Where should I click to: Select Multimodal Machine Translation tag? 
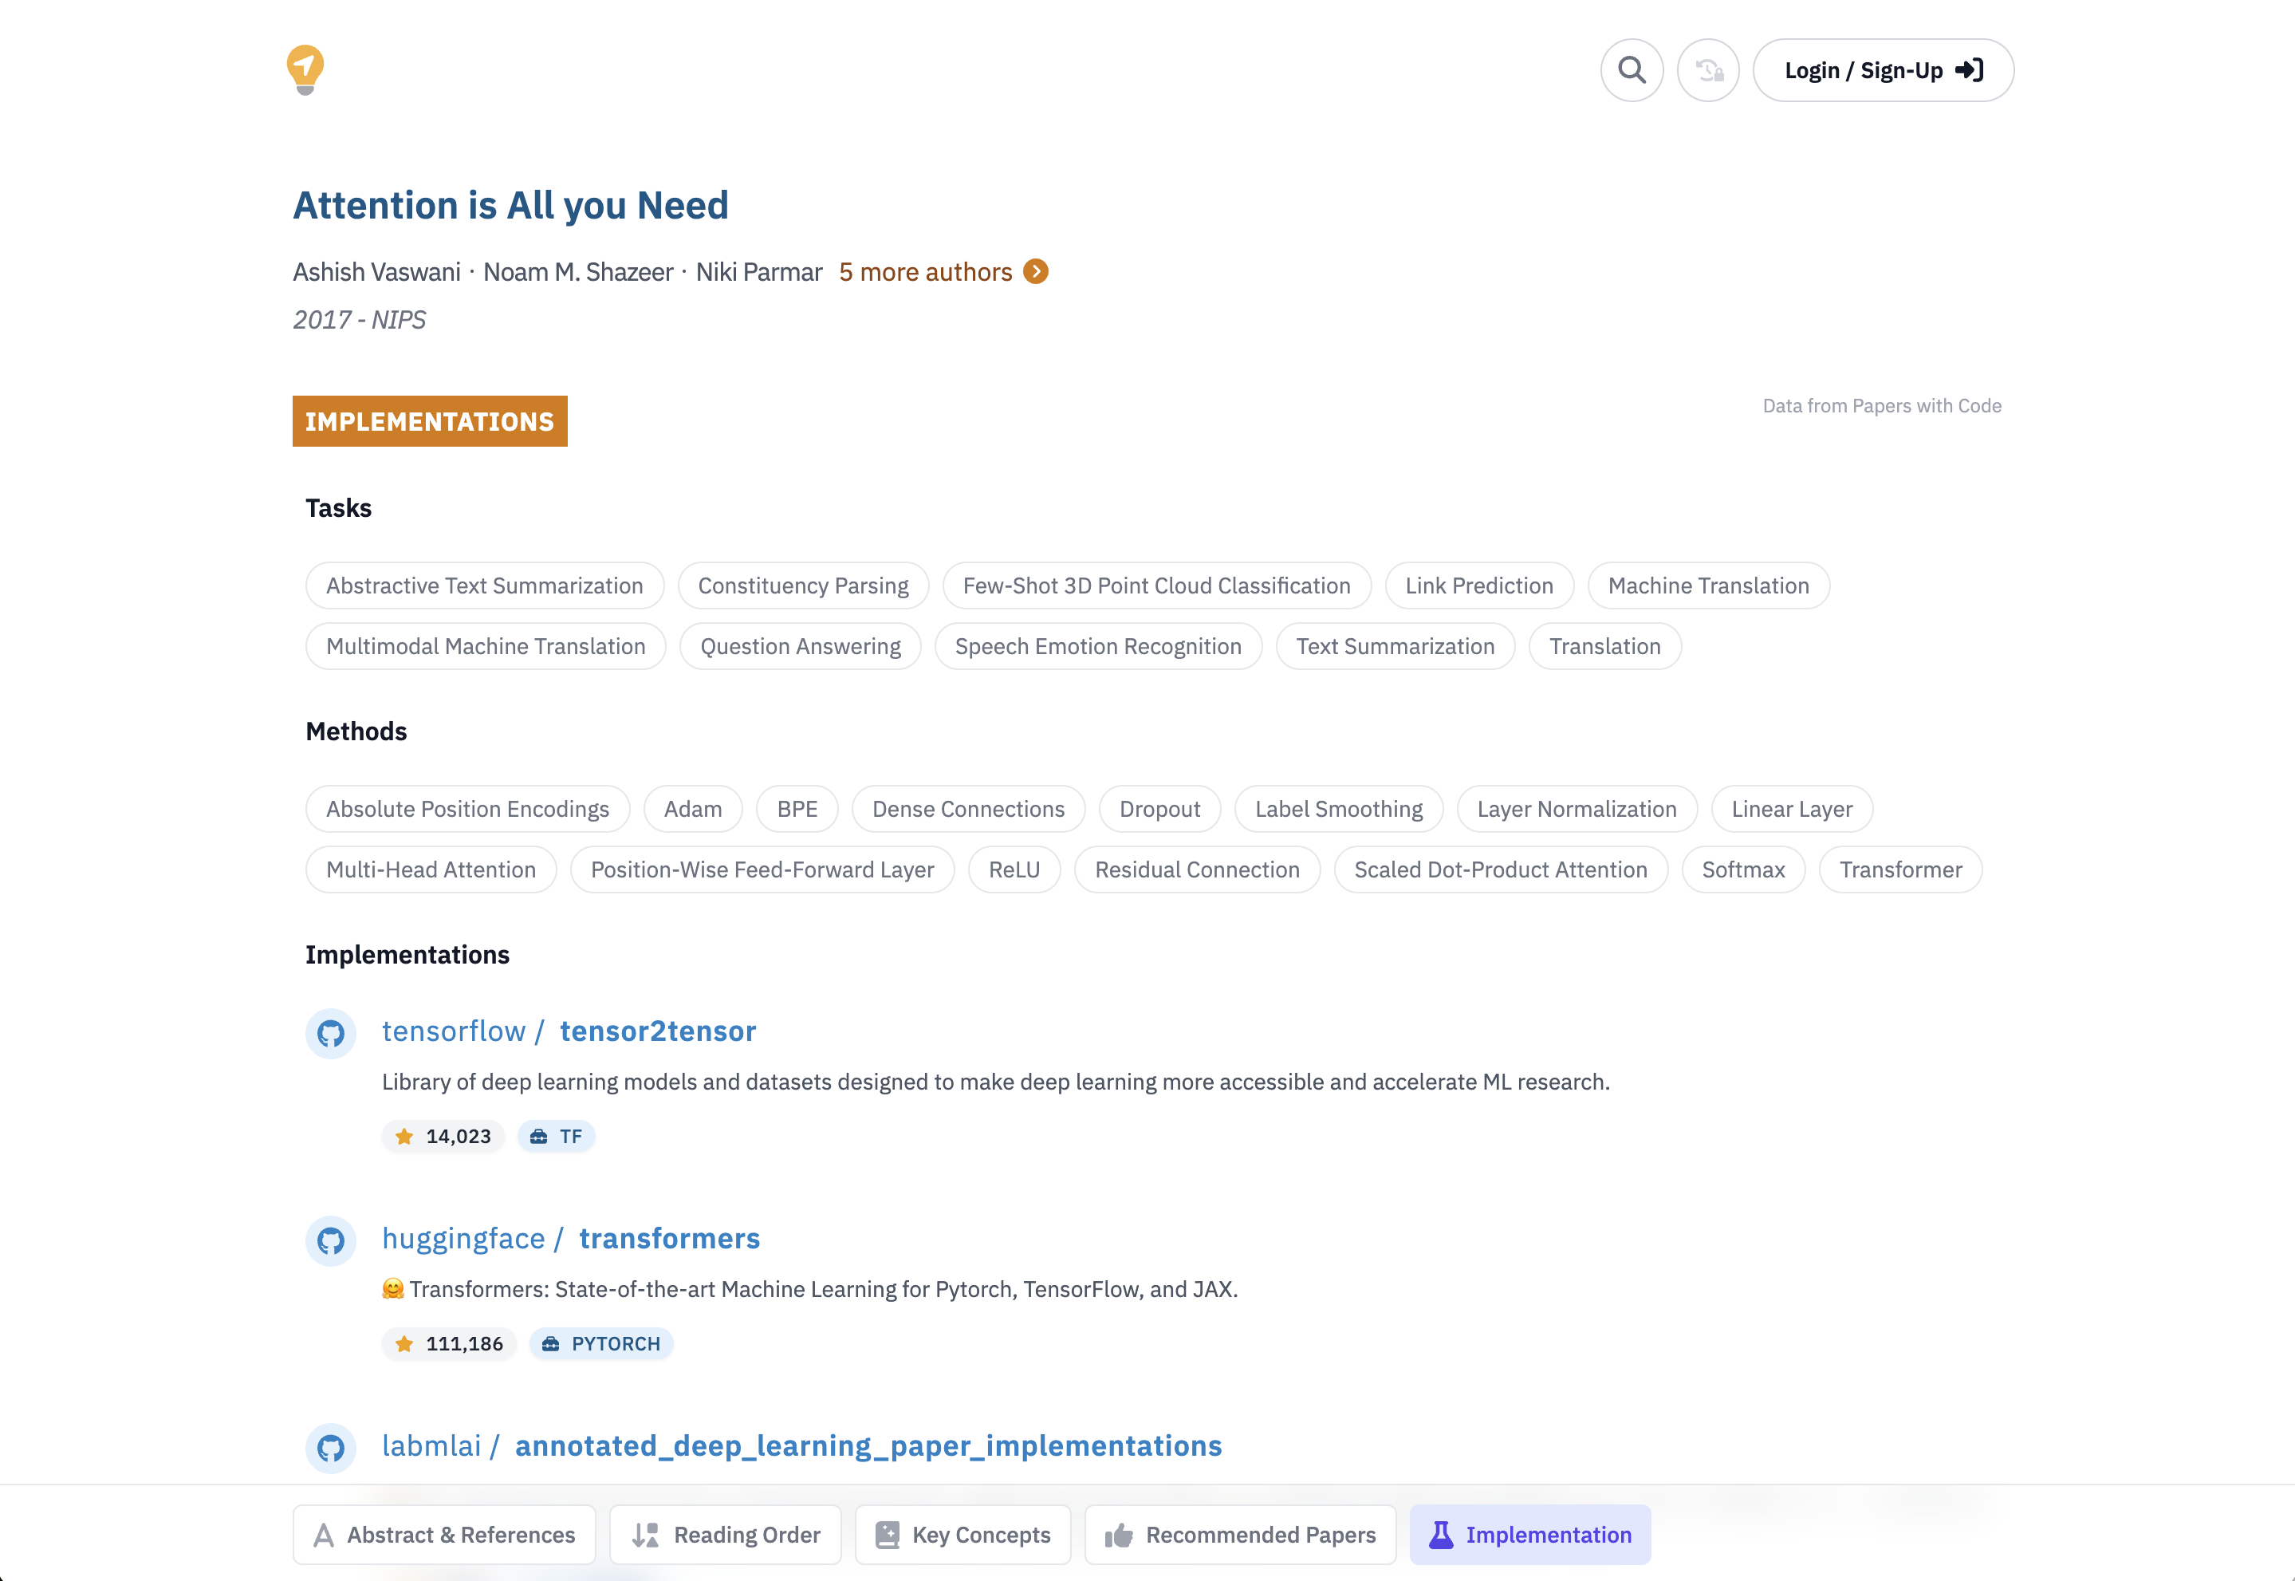coord(486,646)
